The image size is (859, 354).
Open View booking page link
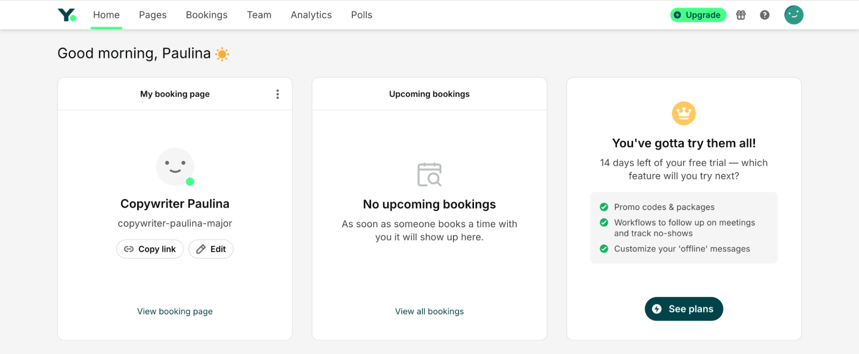175,311
